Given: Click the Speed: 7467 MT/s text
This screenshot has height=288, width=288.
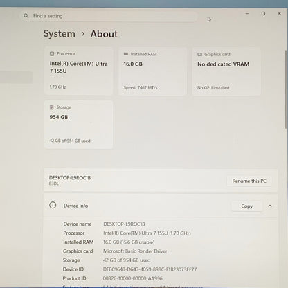Looking at the screenshot, I should [x=141, y=87].
